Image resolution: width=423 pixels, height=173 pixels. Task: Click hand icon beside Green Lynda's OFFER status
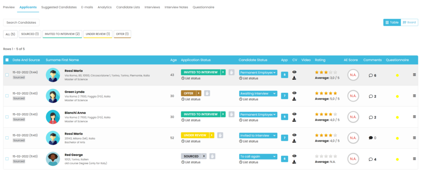(207, 93)
